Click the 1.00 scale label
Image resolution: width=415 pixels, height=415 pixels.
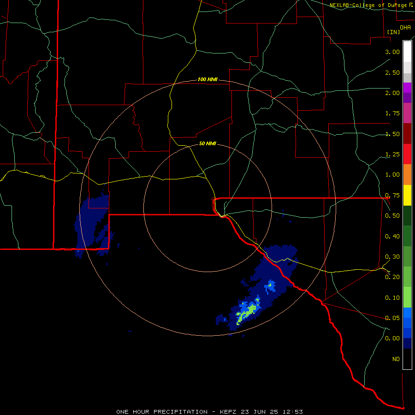[392, 175]
